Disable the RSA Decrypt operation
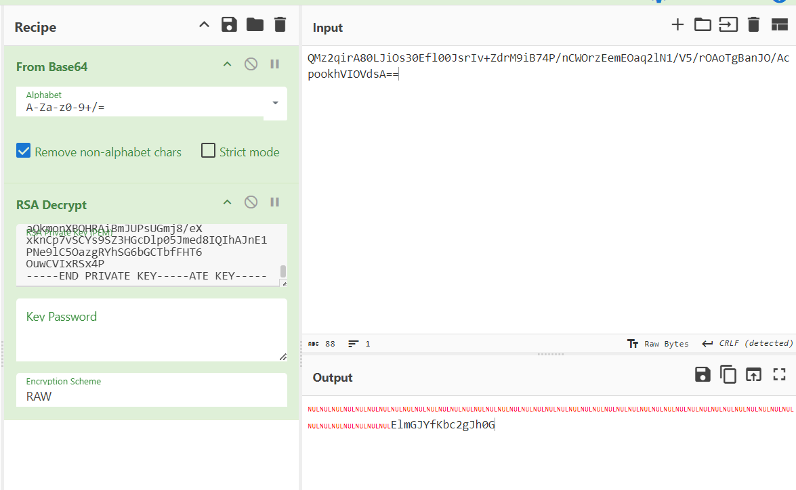 (251, 202)
